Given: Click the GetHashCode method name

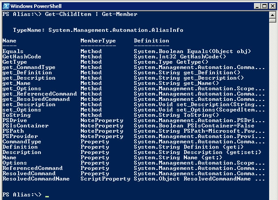Looking at the screenshot, I should pyautogui.click(x=22, y=57).
